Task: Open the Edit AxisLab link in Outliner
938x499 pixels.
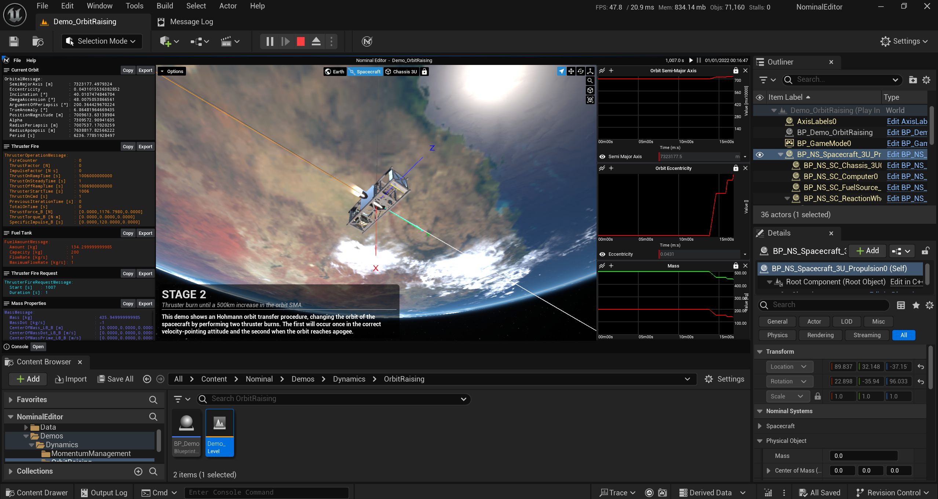Action: pyautogui.click(x=907, y=121)
